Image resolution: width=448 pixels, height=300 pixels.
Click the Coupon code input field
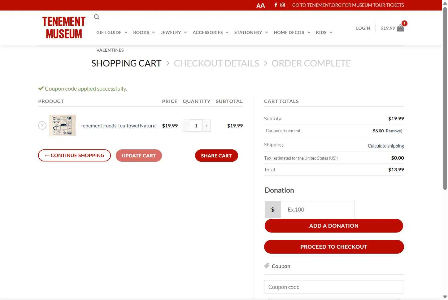pyautogui.click(x=334, y=287)
